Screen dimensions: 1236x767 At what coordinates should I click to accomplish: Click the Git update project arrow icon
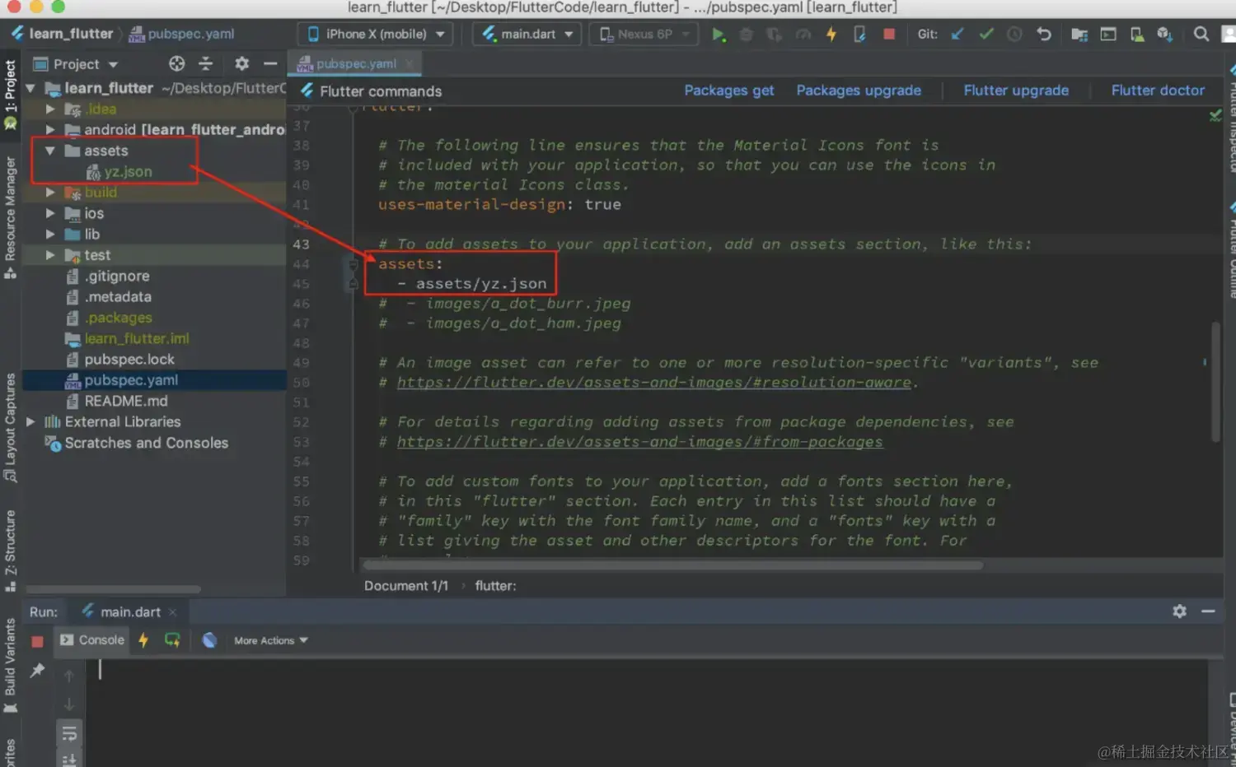coord(957,35)
